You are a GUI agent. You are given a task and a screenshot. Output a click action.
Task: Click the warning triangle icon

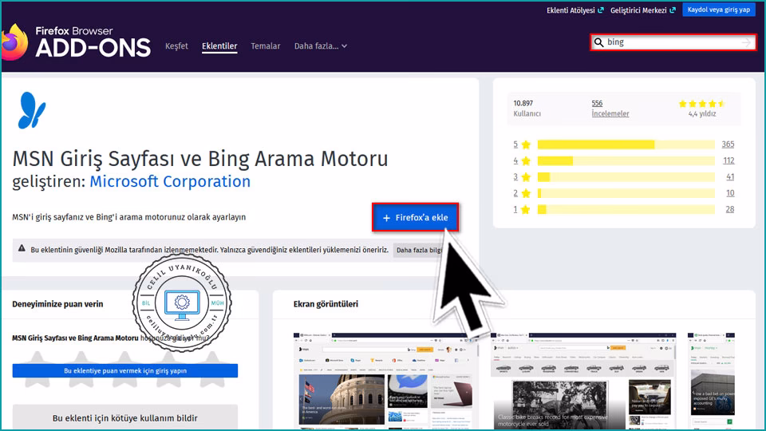pos(22,248)
